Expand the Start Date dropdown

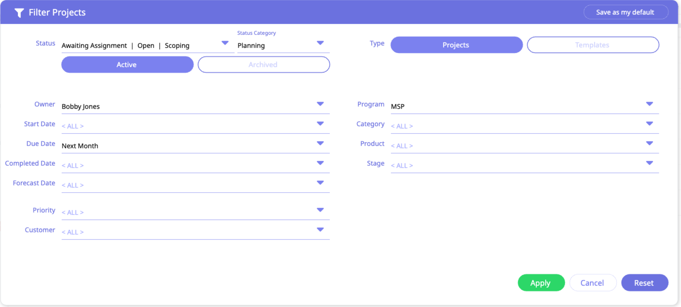[x=320, y=124]
